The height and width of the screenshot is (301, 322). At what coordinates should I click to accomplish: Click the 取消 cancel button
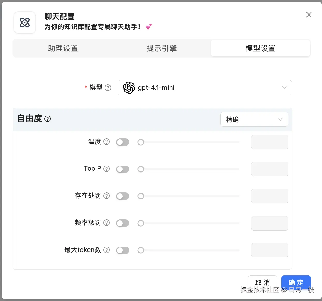[x=262, y=283]
